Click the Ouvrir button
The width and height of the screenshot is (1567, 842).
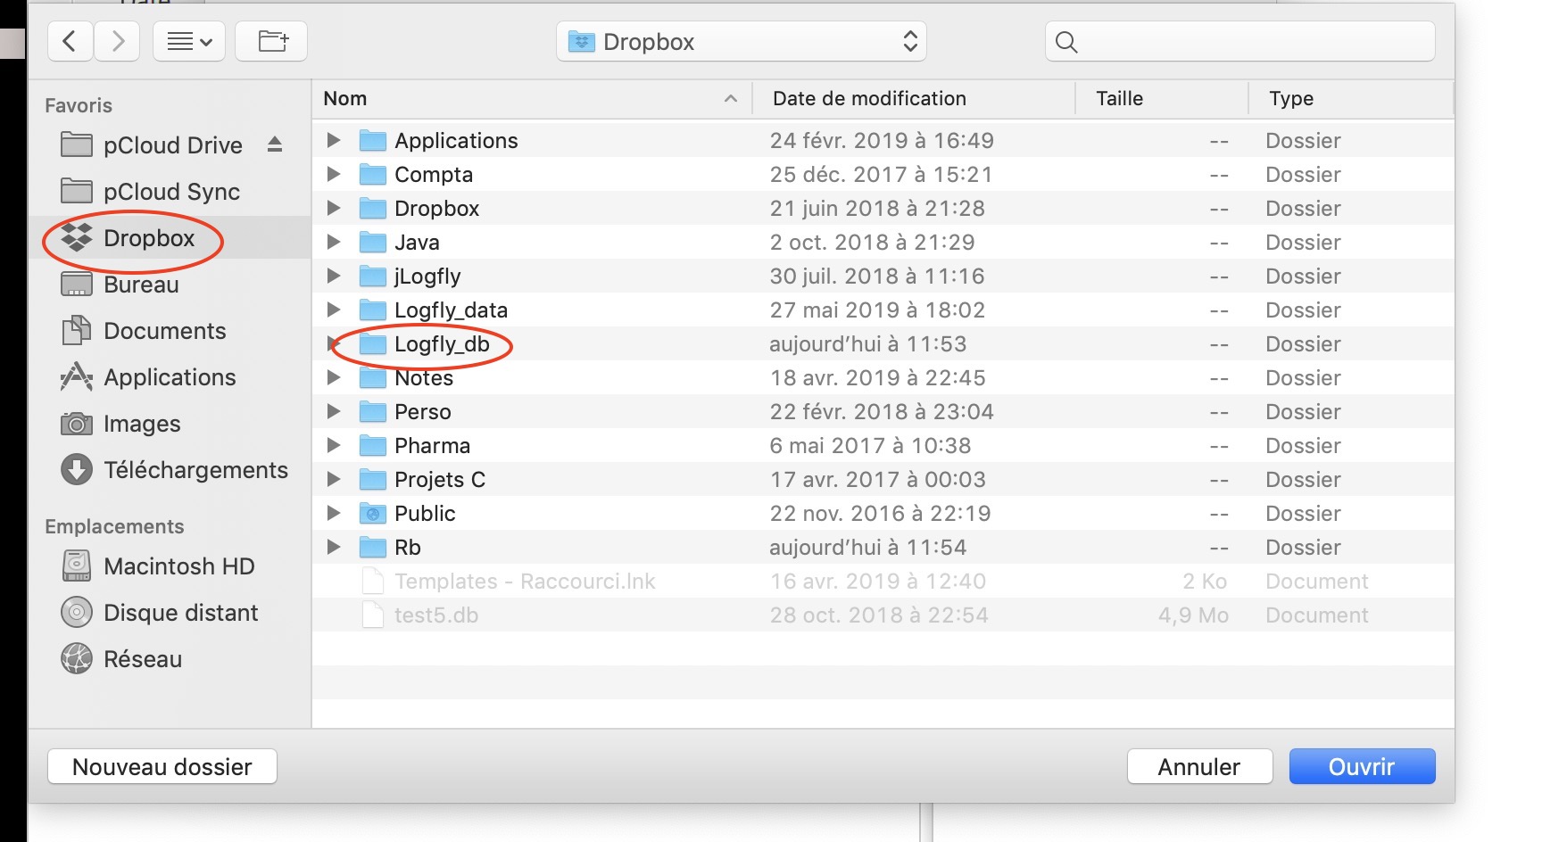[x=1362, y=766]
